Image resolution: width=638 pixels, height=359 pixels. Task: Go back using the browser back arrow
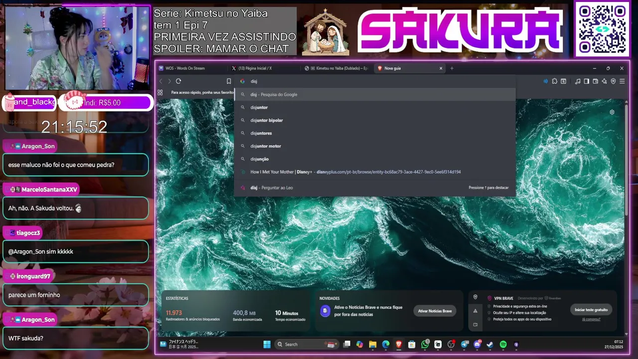click(x=160, y=81)
